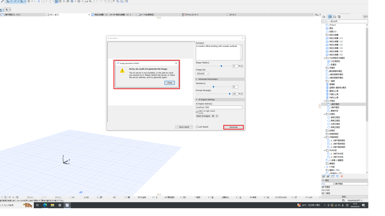Open notification center icon in system tray

tap(363, 205)
